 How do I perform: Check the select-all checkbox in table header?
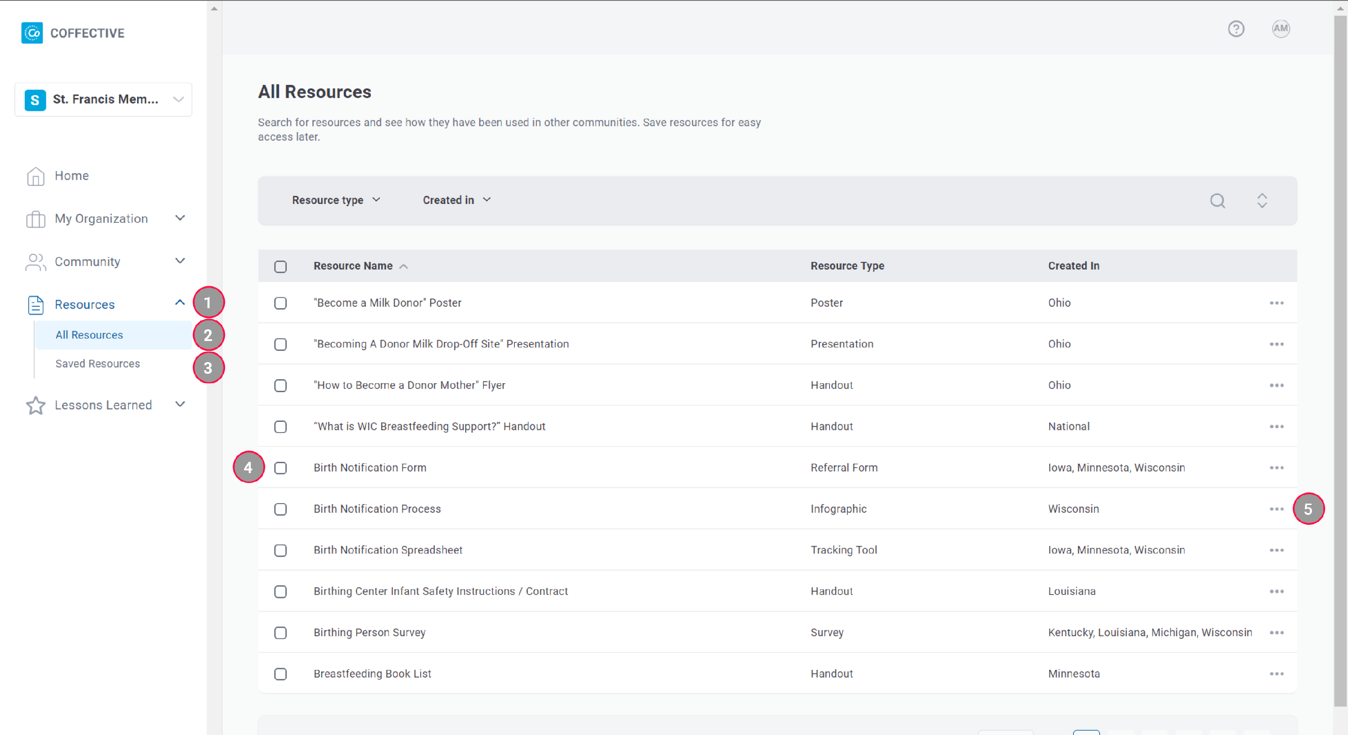pos(280,267)
